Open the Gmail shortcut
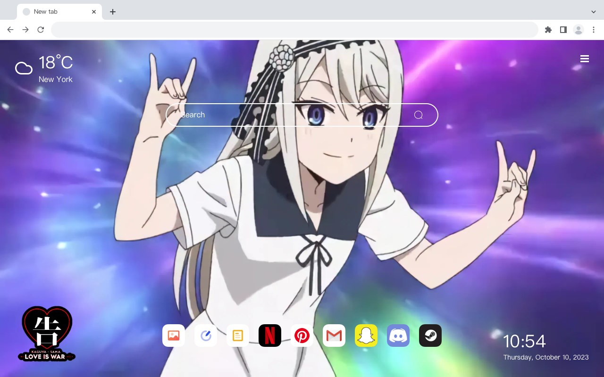Image resolution: width=604 pixels, height=377 pixels. 334,336
